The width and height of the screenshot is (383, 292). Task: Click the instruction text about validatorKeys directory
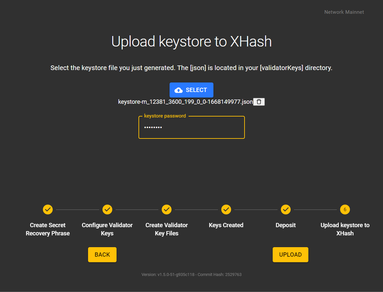pyautogui.click(x=191, y=68)
